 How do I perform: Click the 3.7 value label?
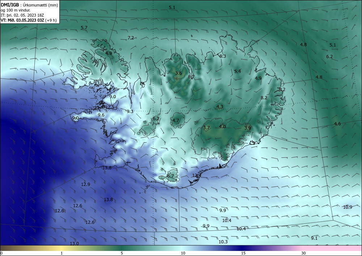(x=206, y=128)
